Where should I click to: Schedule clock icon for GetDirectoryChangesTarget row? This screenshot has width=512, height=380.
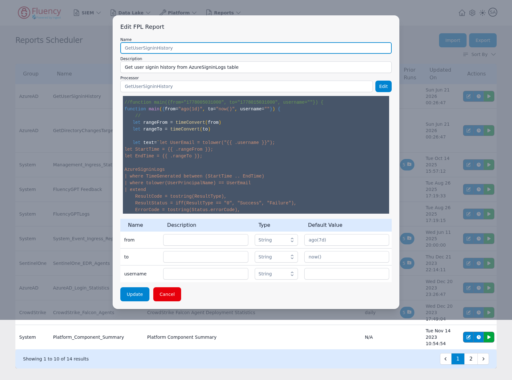tap(479, 131)
